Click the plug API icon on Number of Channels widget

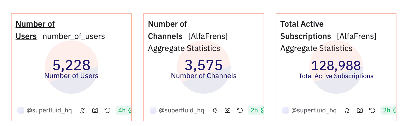click(215, 111)
